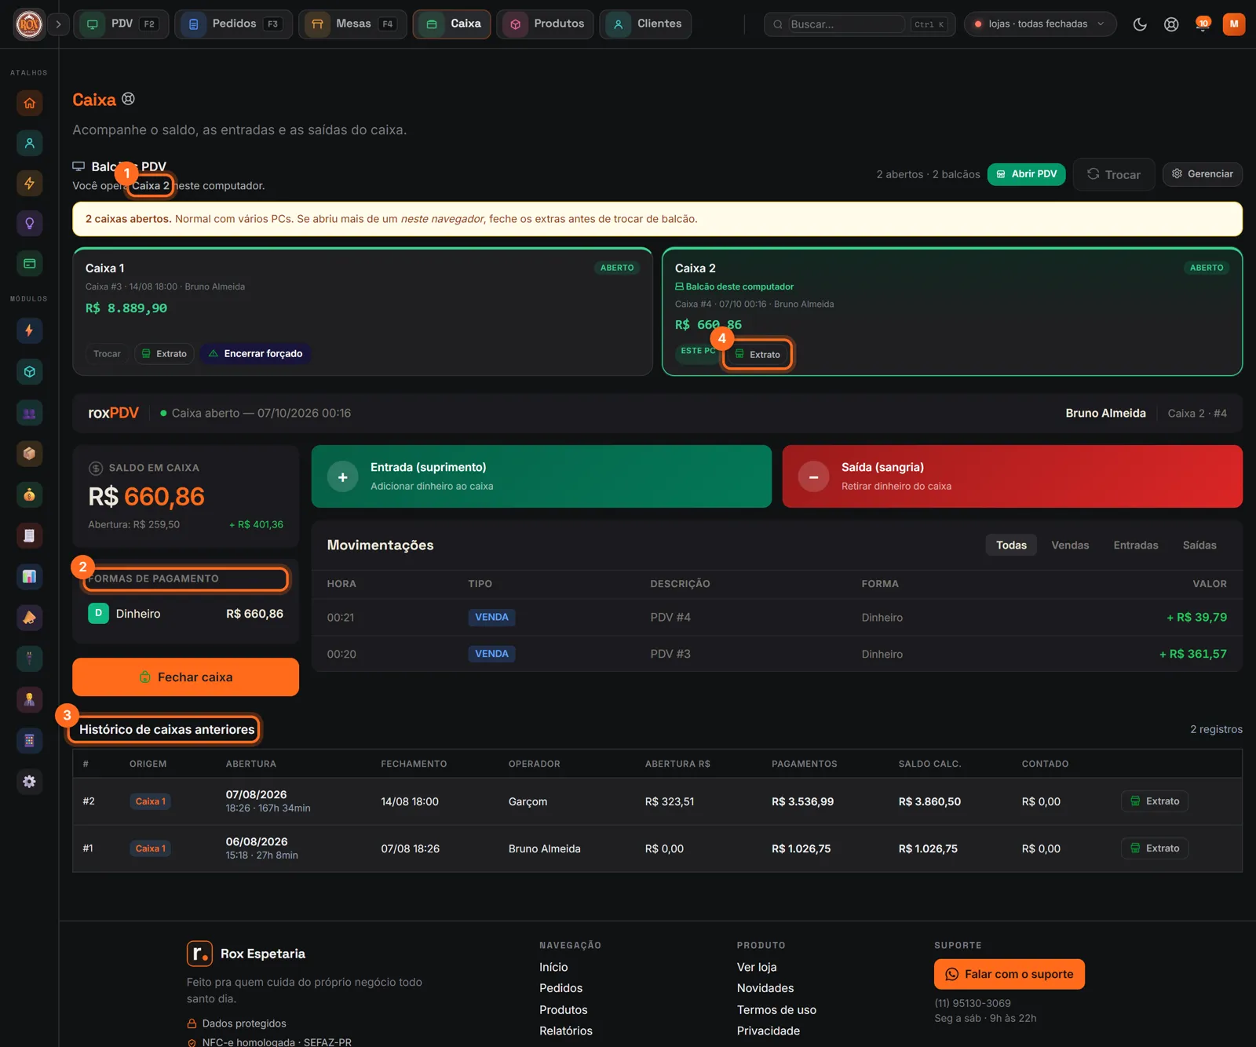
Task: Expand the sidebar with the chevron arrow
Action: (58, 24)
